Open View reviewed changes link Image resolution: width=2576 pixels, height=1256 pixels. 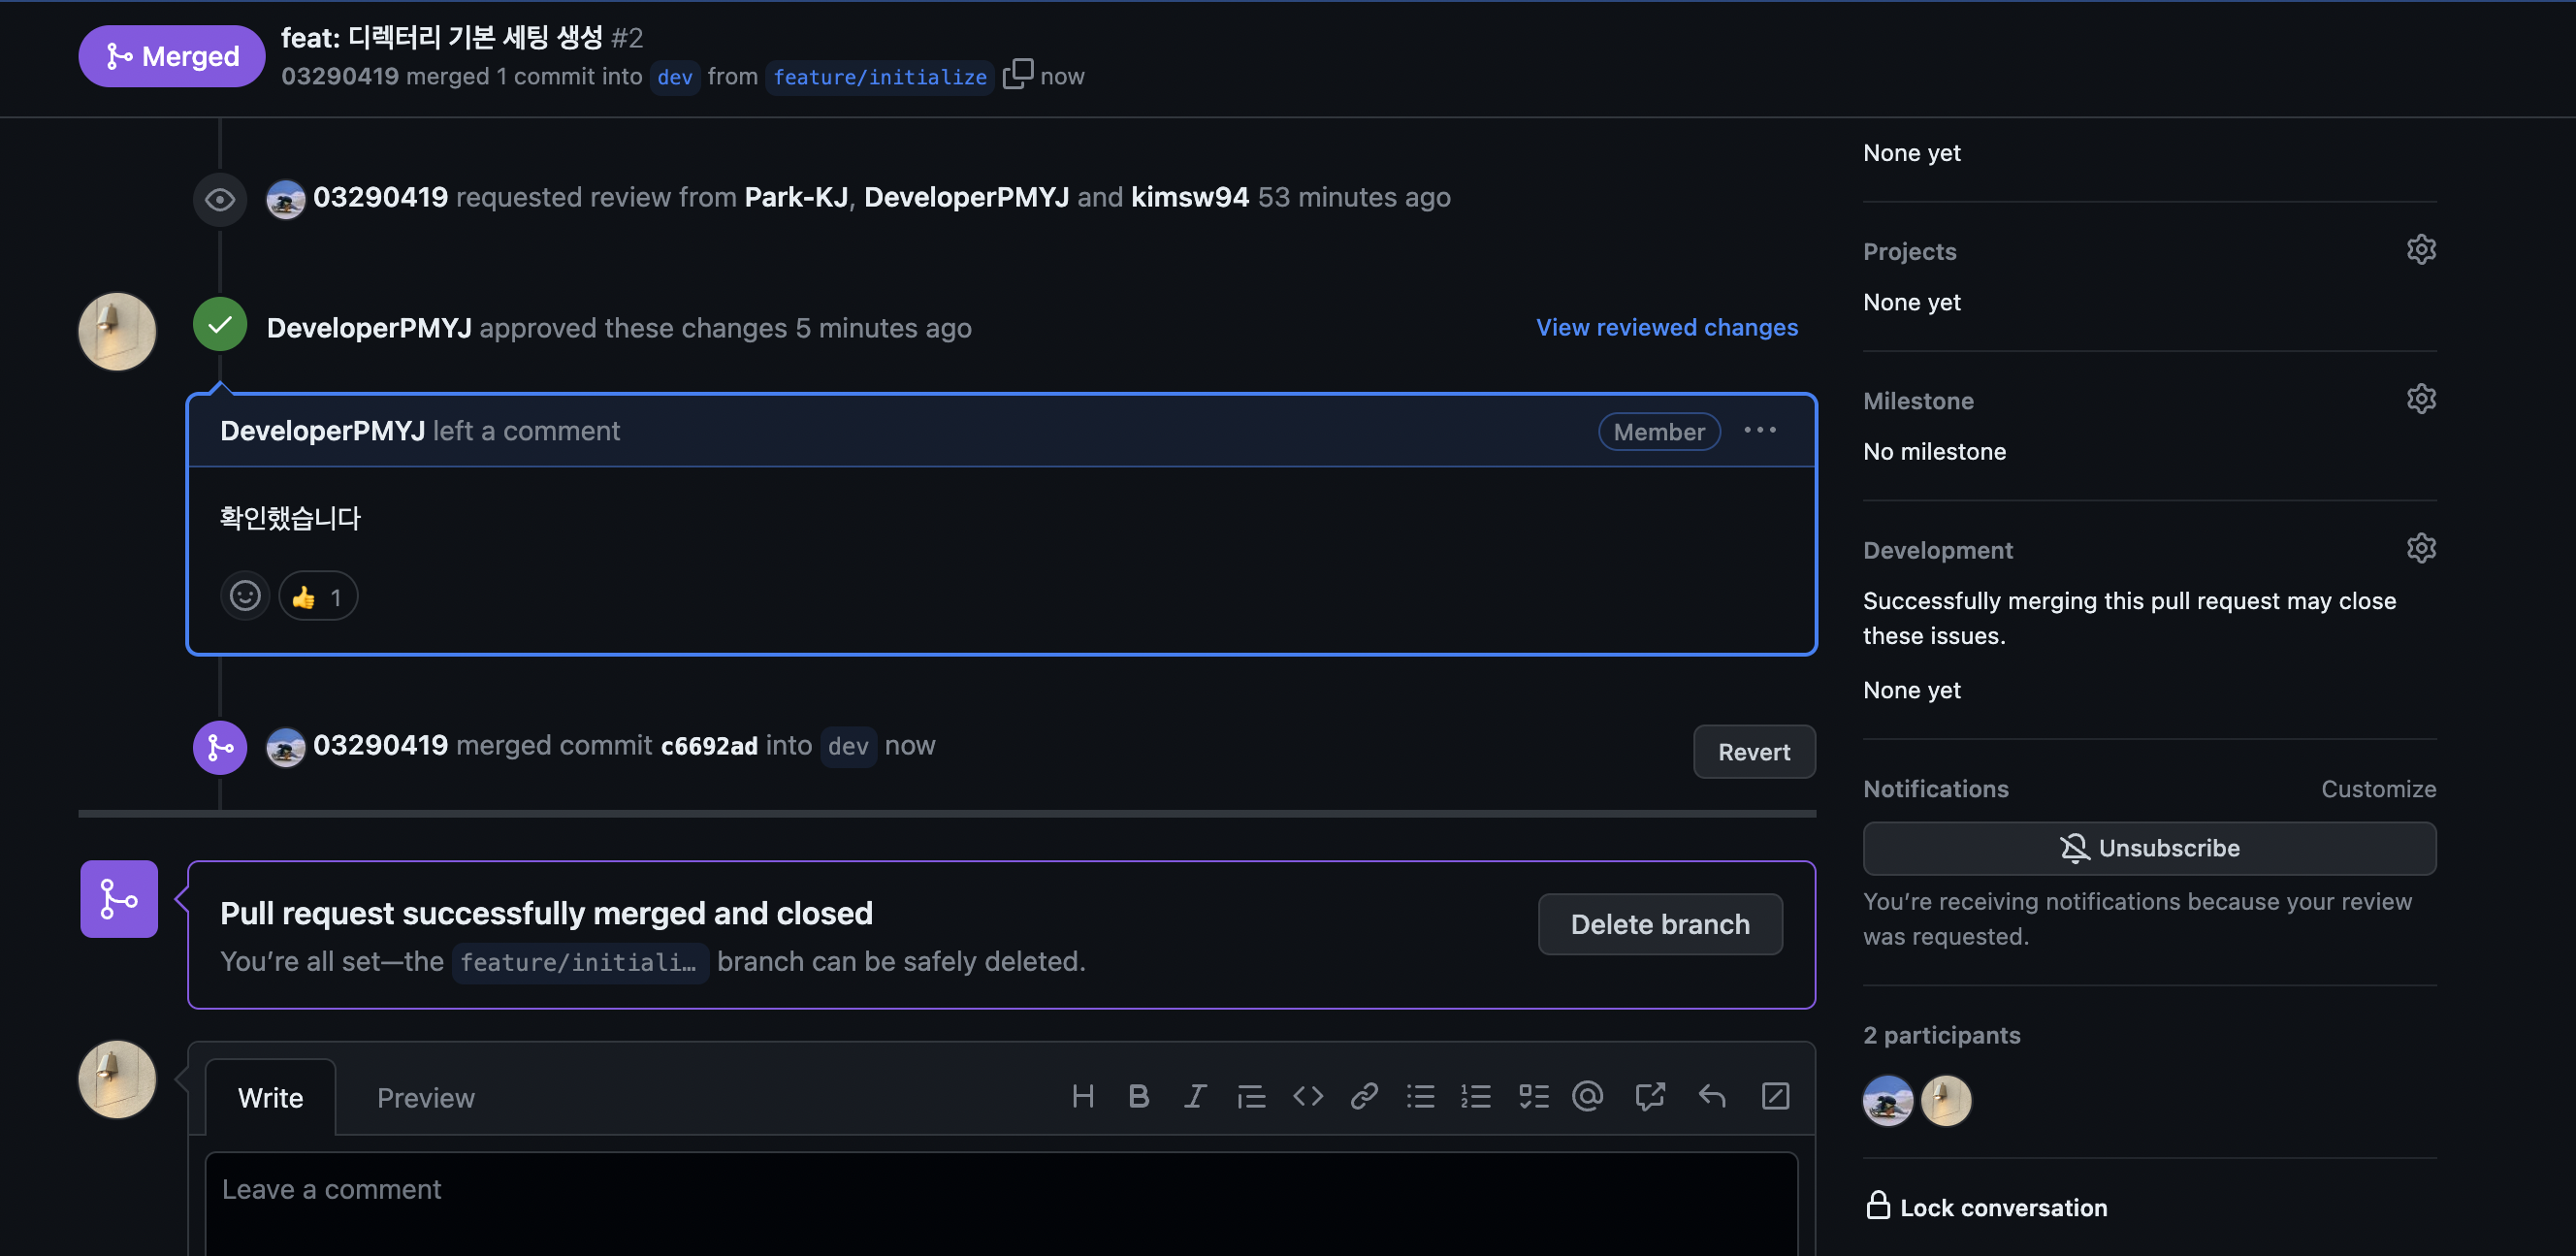(x=1666, y=327)
